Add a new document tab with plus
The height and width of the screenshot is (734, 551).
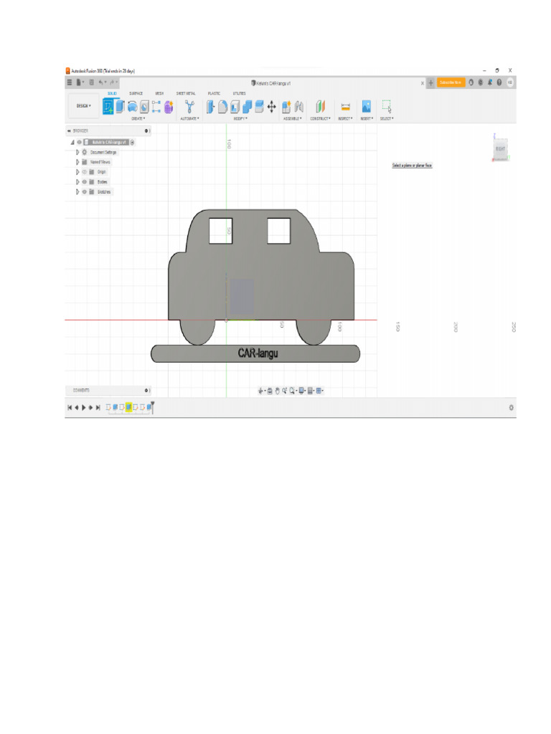point(430,83)
